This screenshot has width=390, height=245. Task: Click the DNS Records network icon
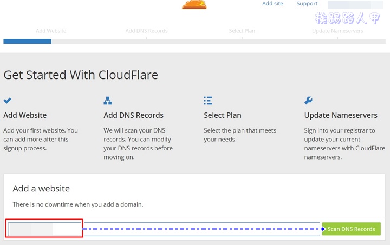[107, 101]
